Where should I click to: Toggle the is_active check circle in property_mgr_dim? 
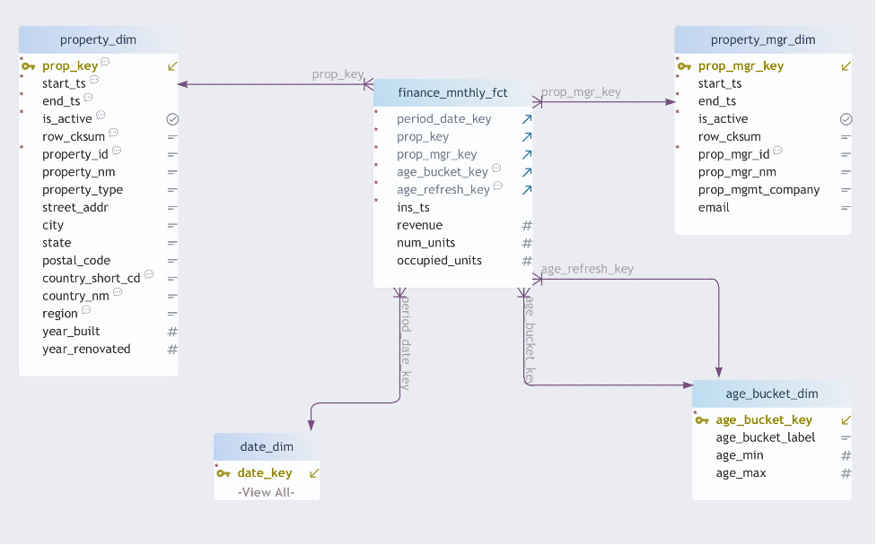point(845,118)
